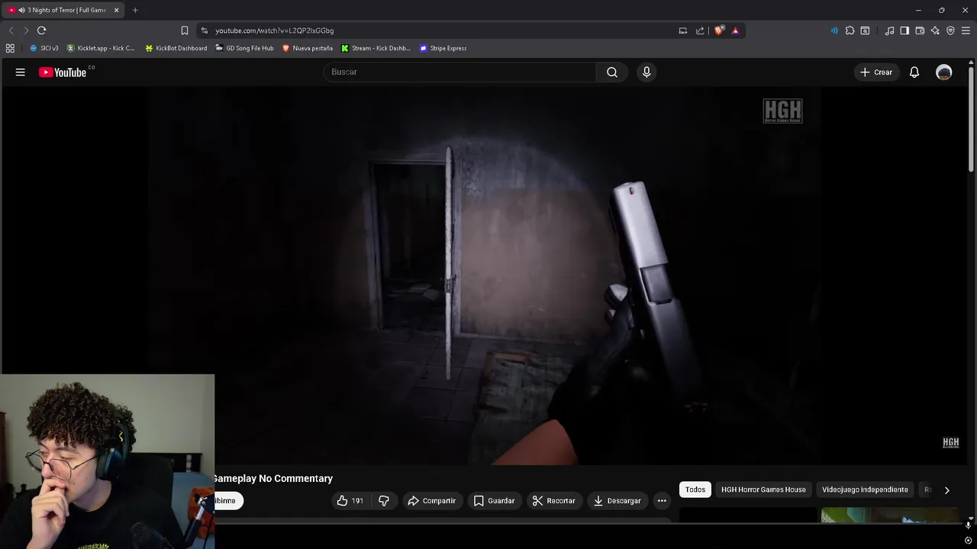Dislike the video with thumbs down
The height and width of the screenshot is (549, 977).
384,501
